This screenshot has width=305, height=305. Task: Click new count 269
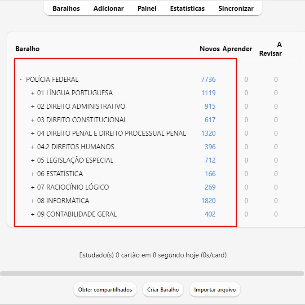tap(210, 187)
